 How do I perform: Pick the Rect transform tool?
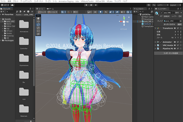(38, 31)
